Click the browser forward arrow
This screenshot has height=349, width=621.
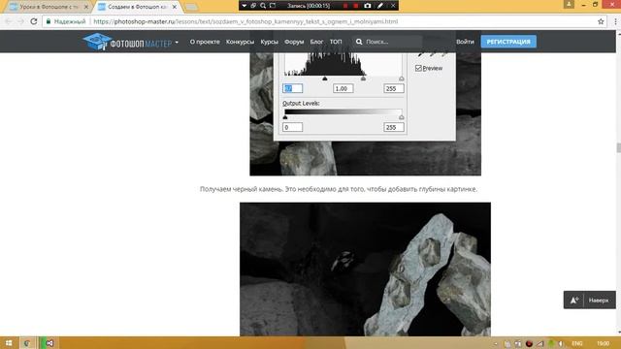(x=20, y=21)
